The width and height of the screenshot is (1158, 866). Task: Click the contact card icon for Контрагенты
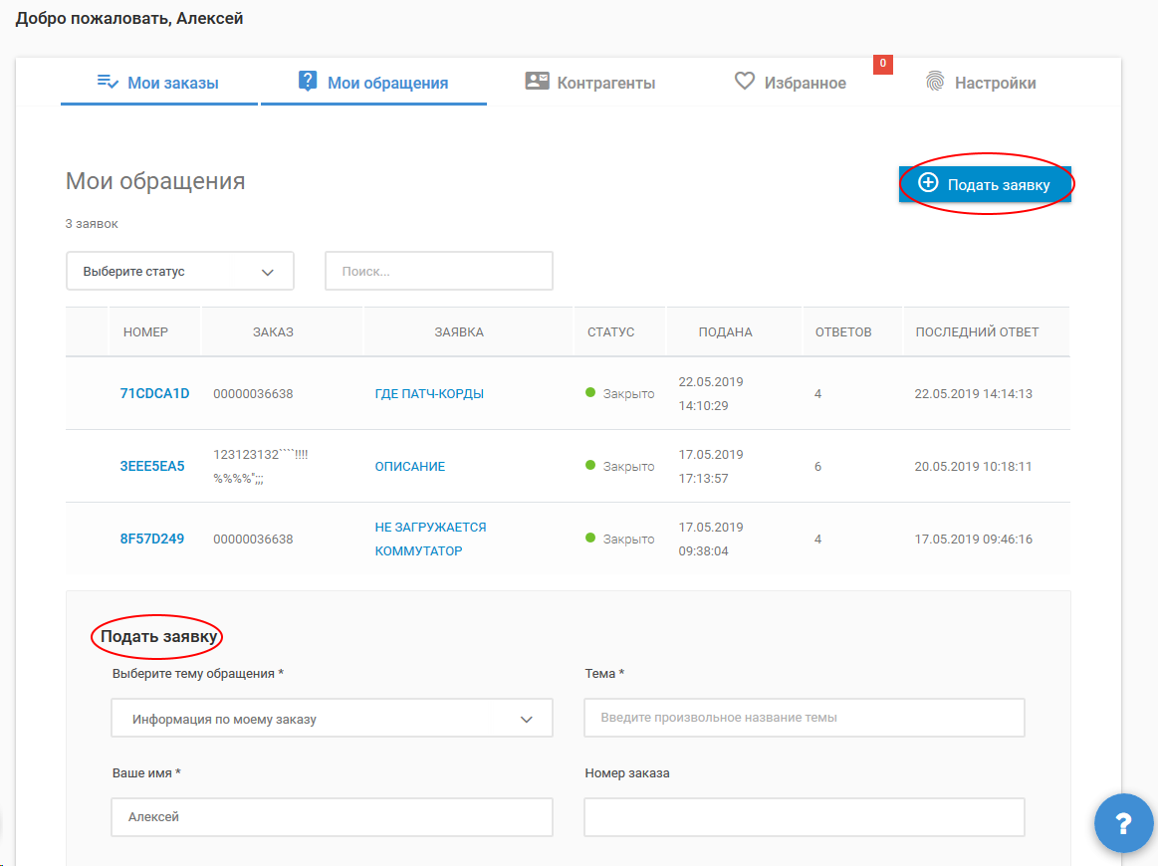[537, 82]
